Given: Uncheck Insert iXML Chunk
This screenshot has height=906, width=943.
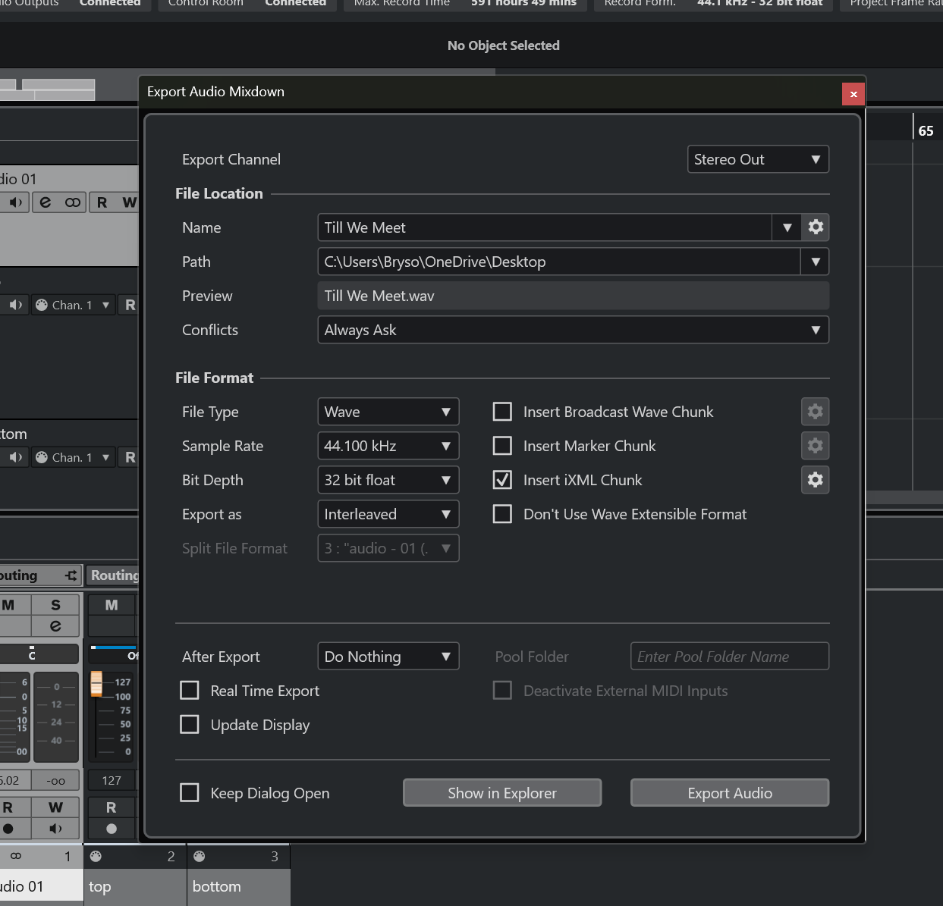Looking at the screenshot, I should 502,480.
